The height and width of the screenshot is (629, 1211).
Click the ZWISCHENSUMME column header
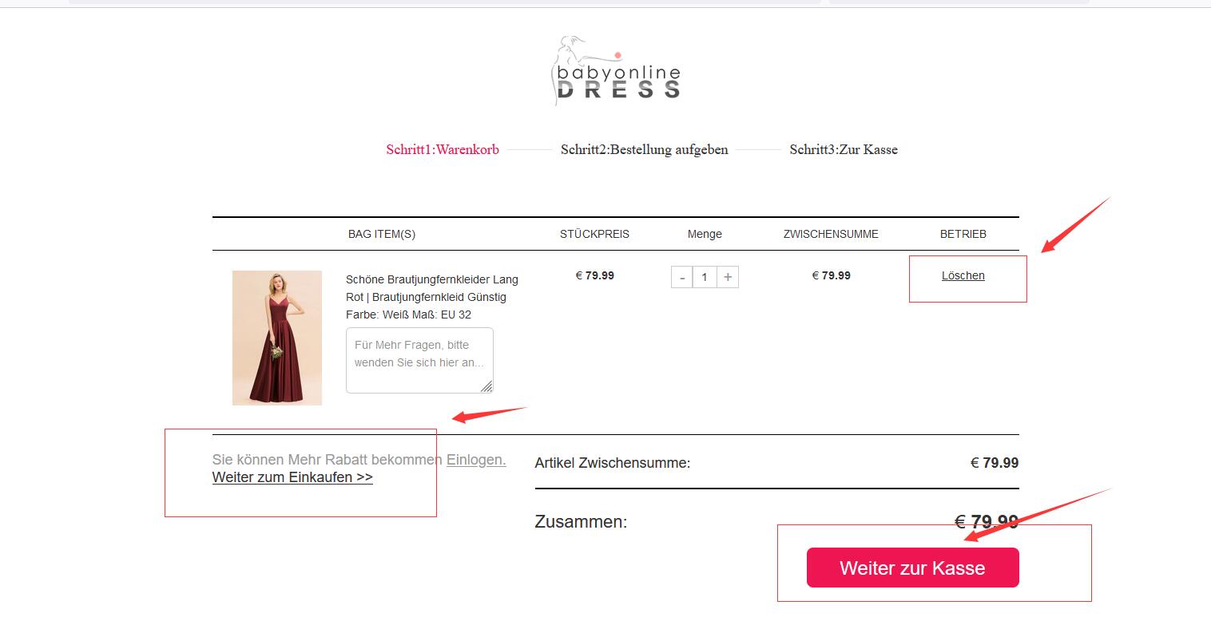click(831, 234)
